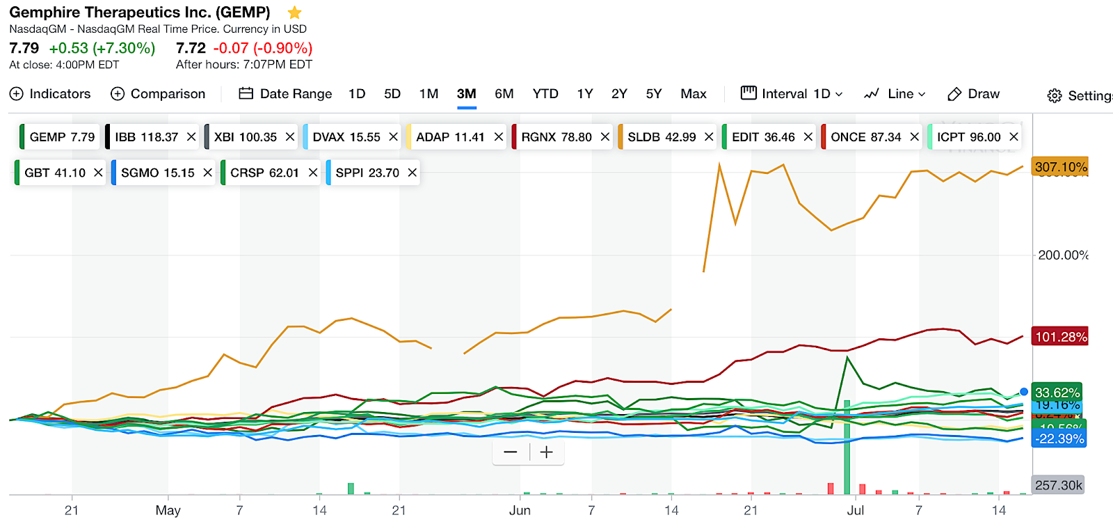Remove the GBT comparison

coord(99,173)
